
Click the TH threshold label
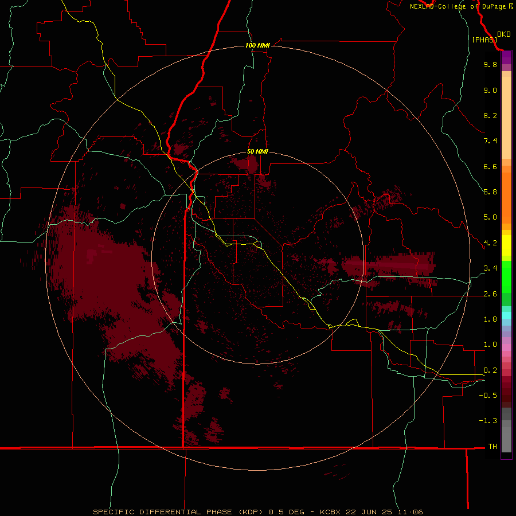(x=492, y=447)
